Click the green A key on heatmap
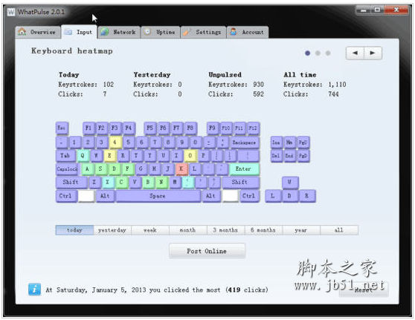 88,169
